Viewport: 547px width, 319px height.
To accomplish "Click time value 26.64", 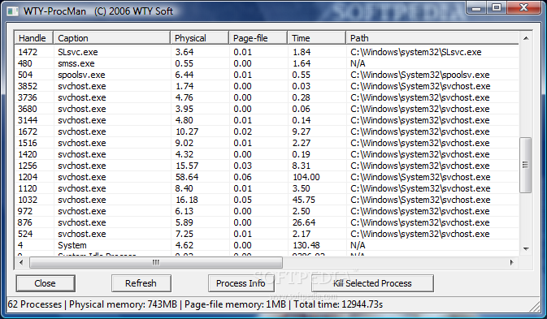I will (x=303, y=222).
